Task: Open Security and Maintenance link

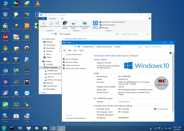Action: pyautogui.click(x=76, y=118)
